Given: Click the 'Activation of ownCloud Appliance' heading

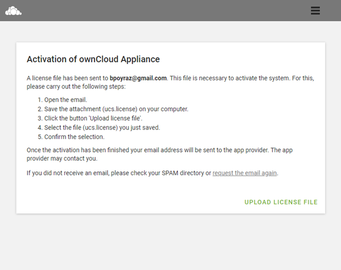Looking at the screenshot, I should tap(93, 59).
